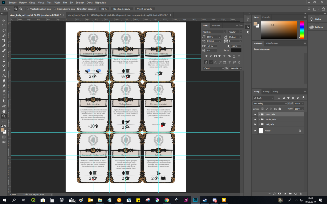The height and width of the screenshot is (204, 327).
Task: Open the layer effects fx menu
Action: pyautogui.click(x=274, y=193)
